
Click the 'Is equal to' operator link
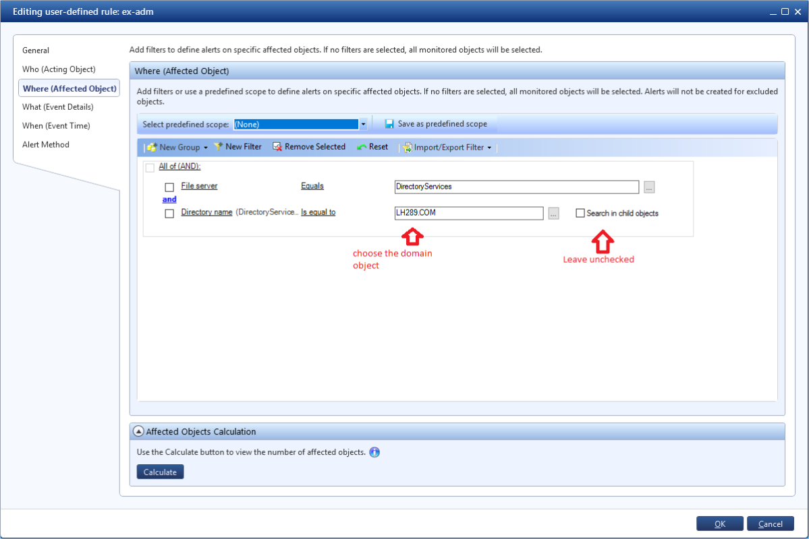click(x=318, y=212)
